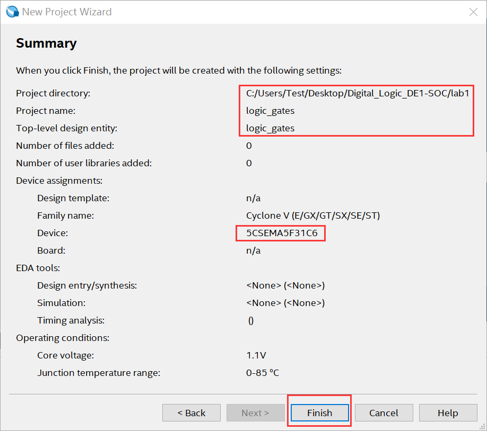Click the EDA tools label
487x431 pixels.
pyautogui.click(x=38, y=268)
